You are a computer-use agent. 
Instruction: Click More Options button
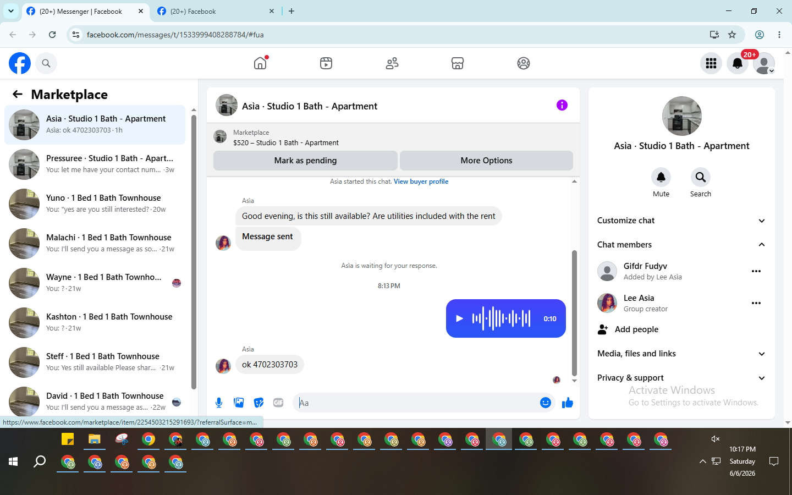(486, 161)
